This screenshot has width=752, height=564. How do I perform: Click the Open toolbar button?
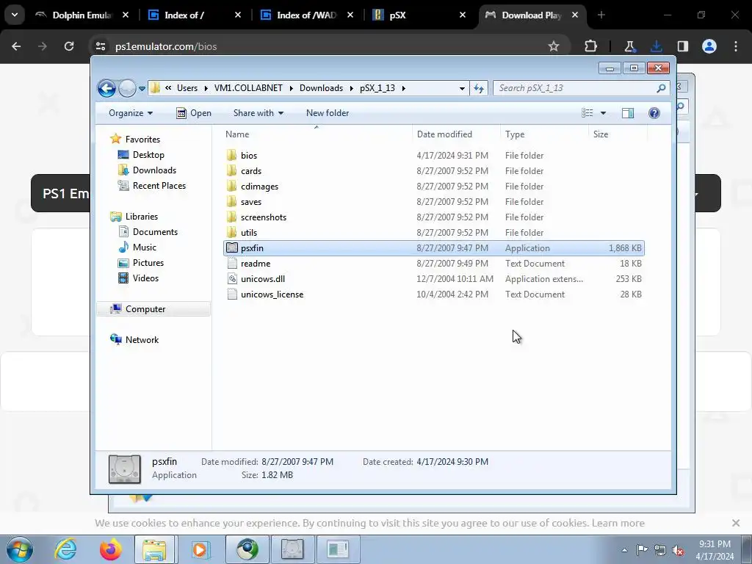194,113
